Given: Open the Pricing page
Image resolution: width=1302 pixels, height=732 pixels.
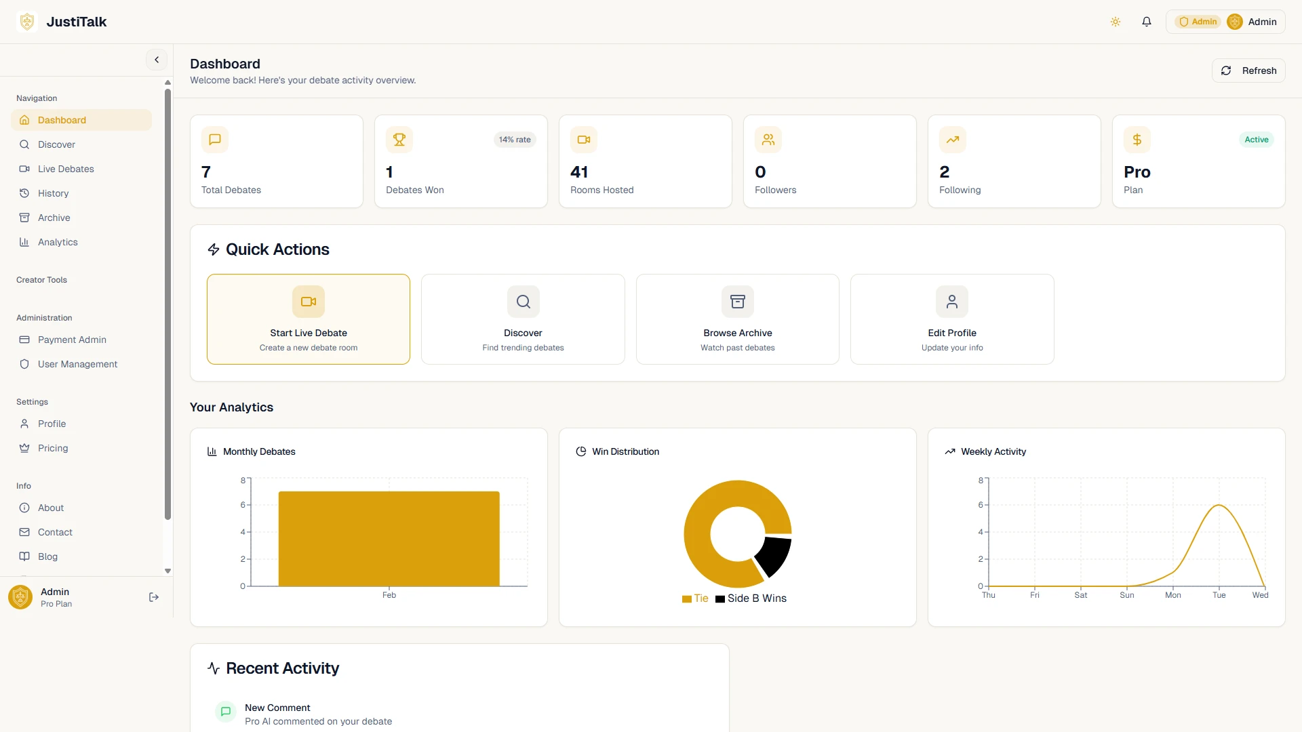Looking at the screenshot, I should (x=81, y=448).
